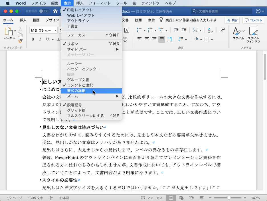Expand the borders dropdown arrow
Screen dimensions: 267x201
[x=212, y=39]
